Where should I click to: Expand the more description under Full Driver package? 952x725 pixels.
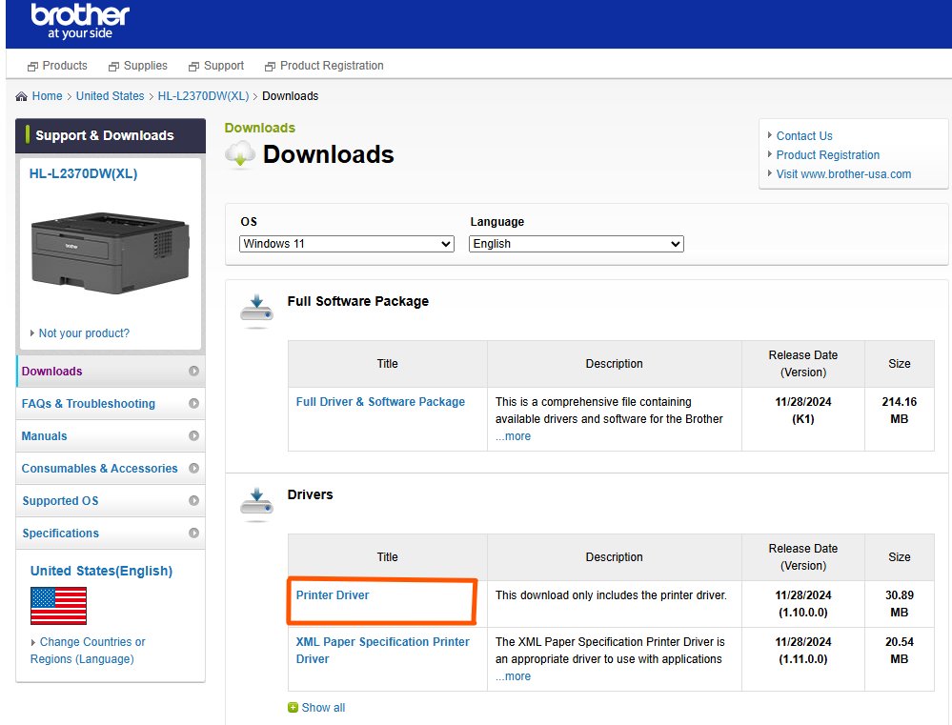(x=514, y=435)
